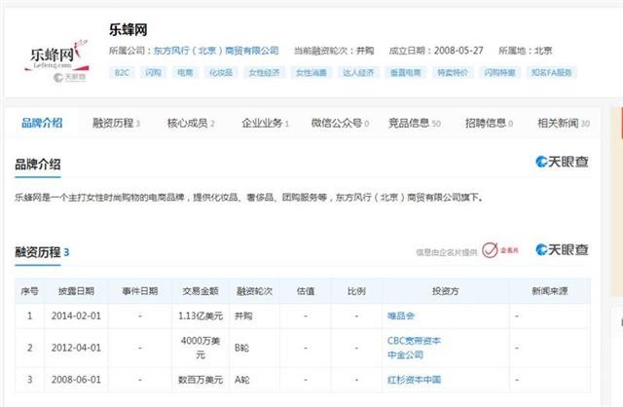Click the 天眼查 logo in 融资历程 section
Screen dimensions: 623x407
562,250
